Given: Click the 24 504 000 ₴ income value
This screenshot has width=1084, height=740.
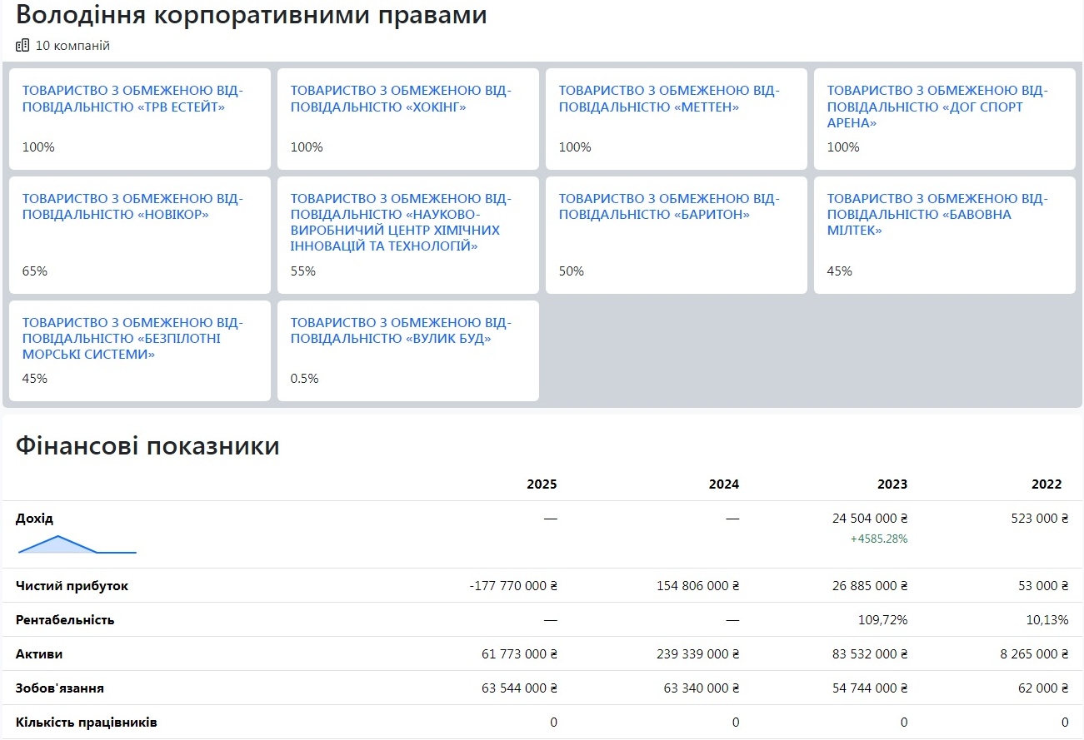Looking at the screenshot, I should 870,518.
